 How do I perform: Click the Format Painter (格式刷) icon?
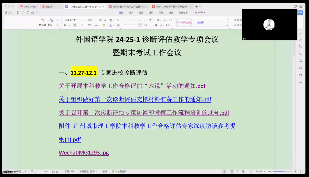pos(42,20)
